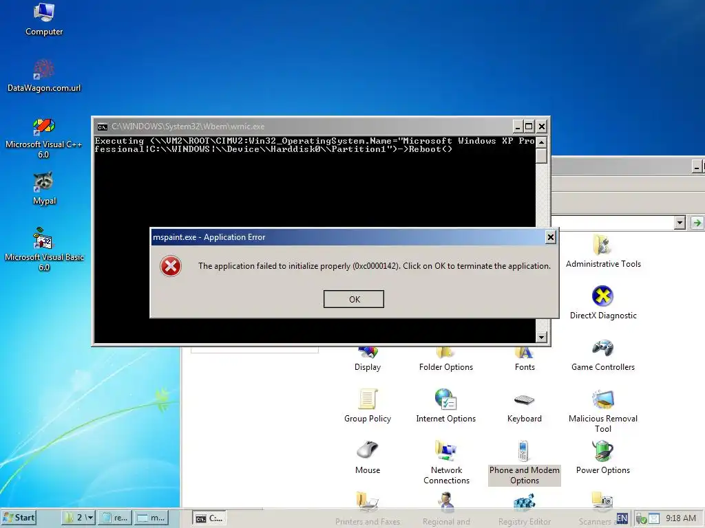The image size is (705, 528).
Task: Open the Control Panel address bar dropdown
Action: pyautogui.click(x=680, y=222)
